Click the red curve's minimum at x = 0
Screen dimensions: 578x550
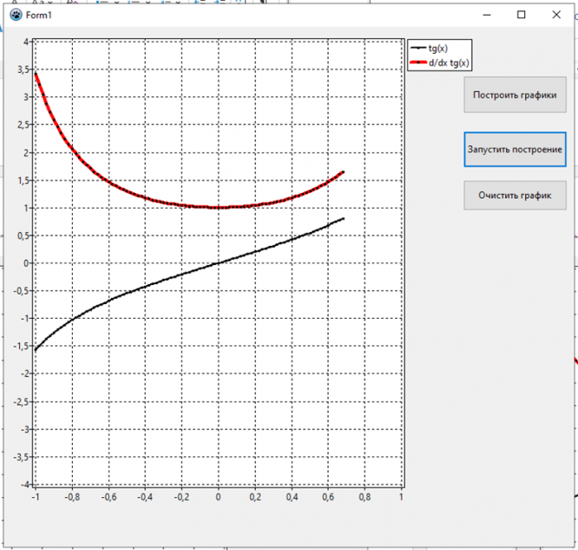218,208
